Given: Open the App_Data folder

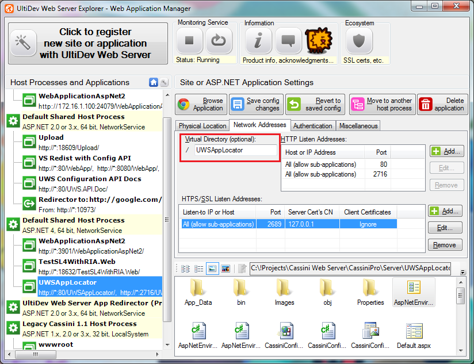Looking at the screenshot, I should click(198, 292).
